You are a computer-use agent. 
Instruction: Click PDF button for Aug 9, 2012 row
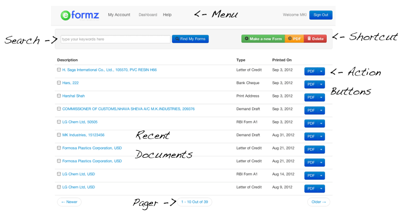click(311, 188)
